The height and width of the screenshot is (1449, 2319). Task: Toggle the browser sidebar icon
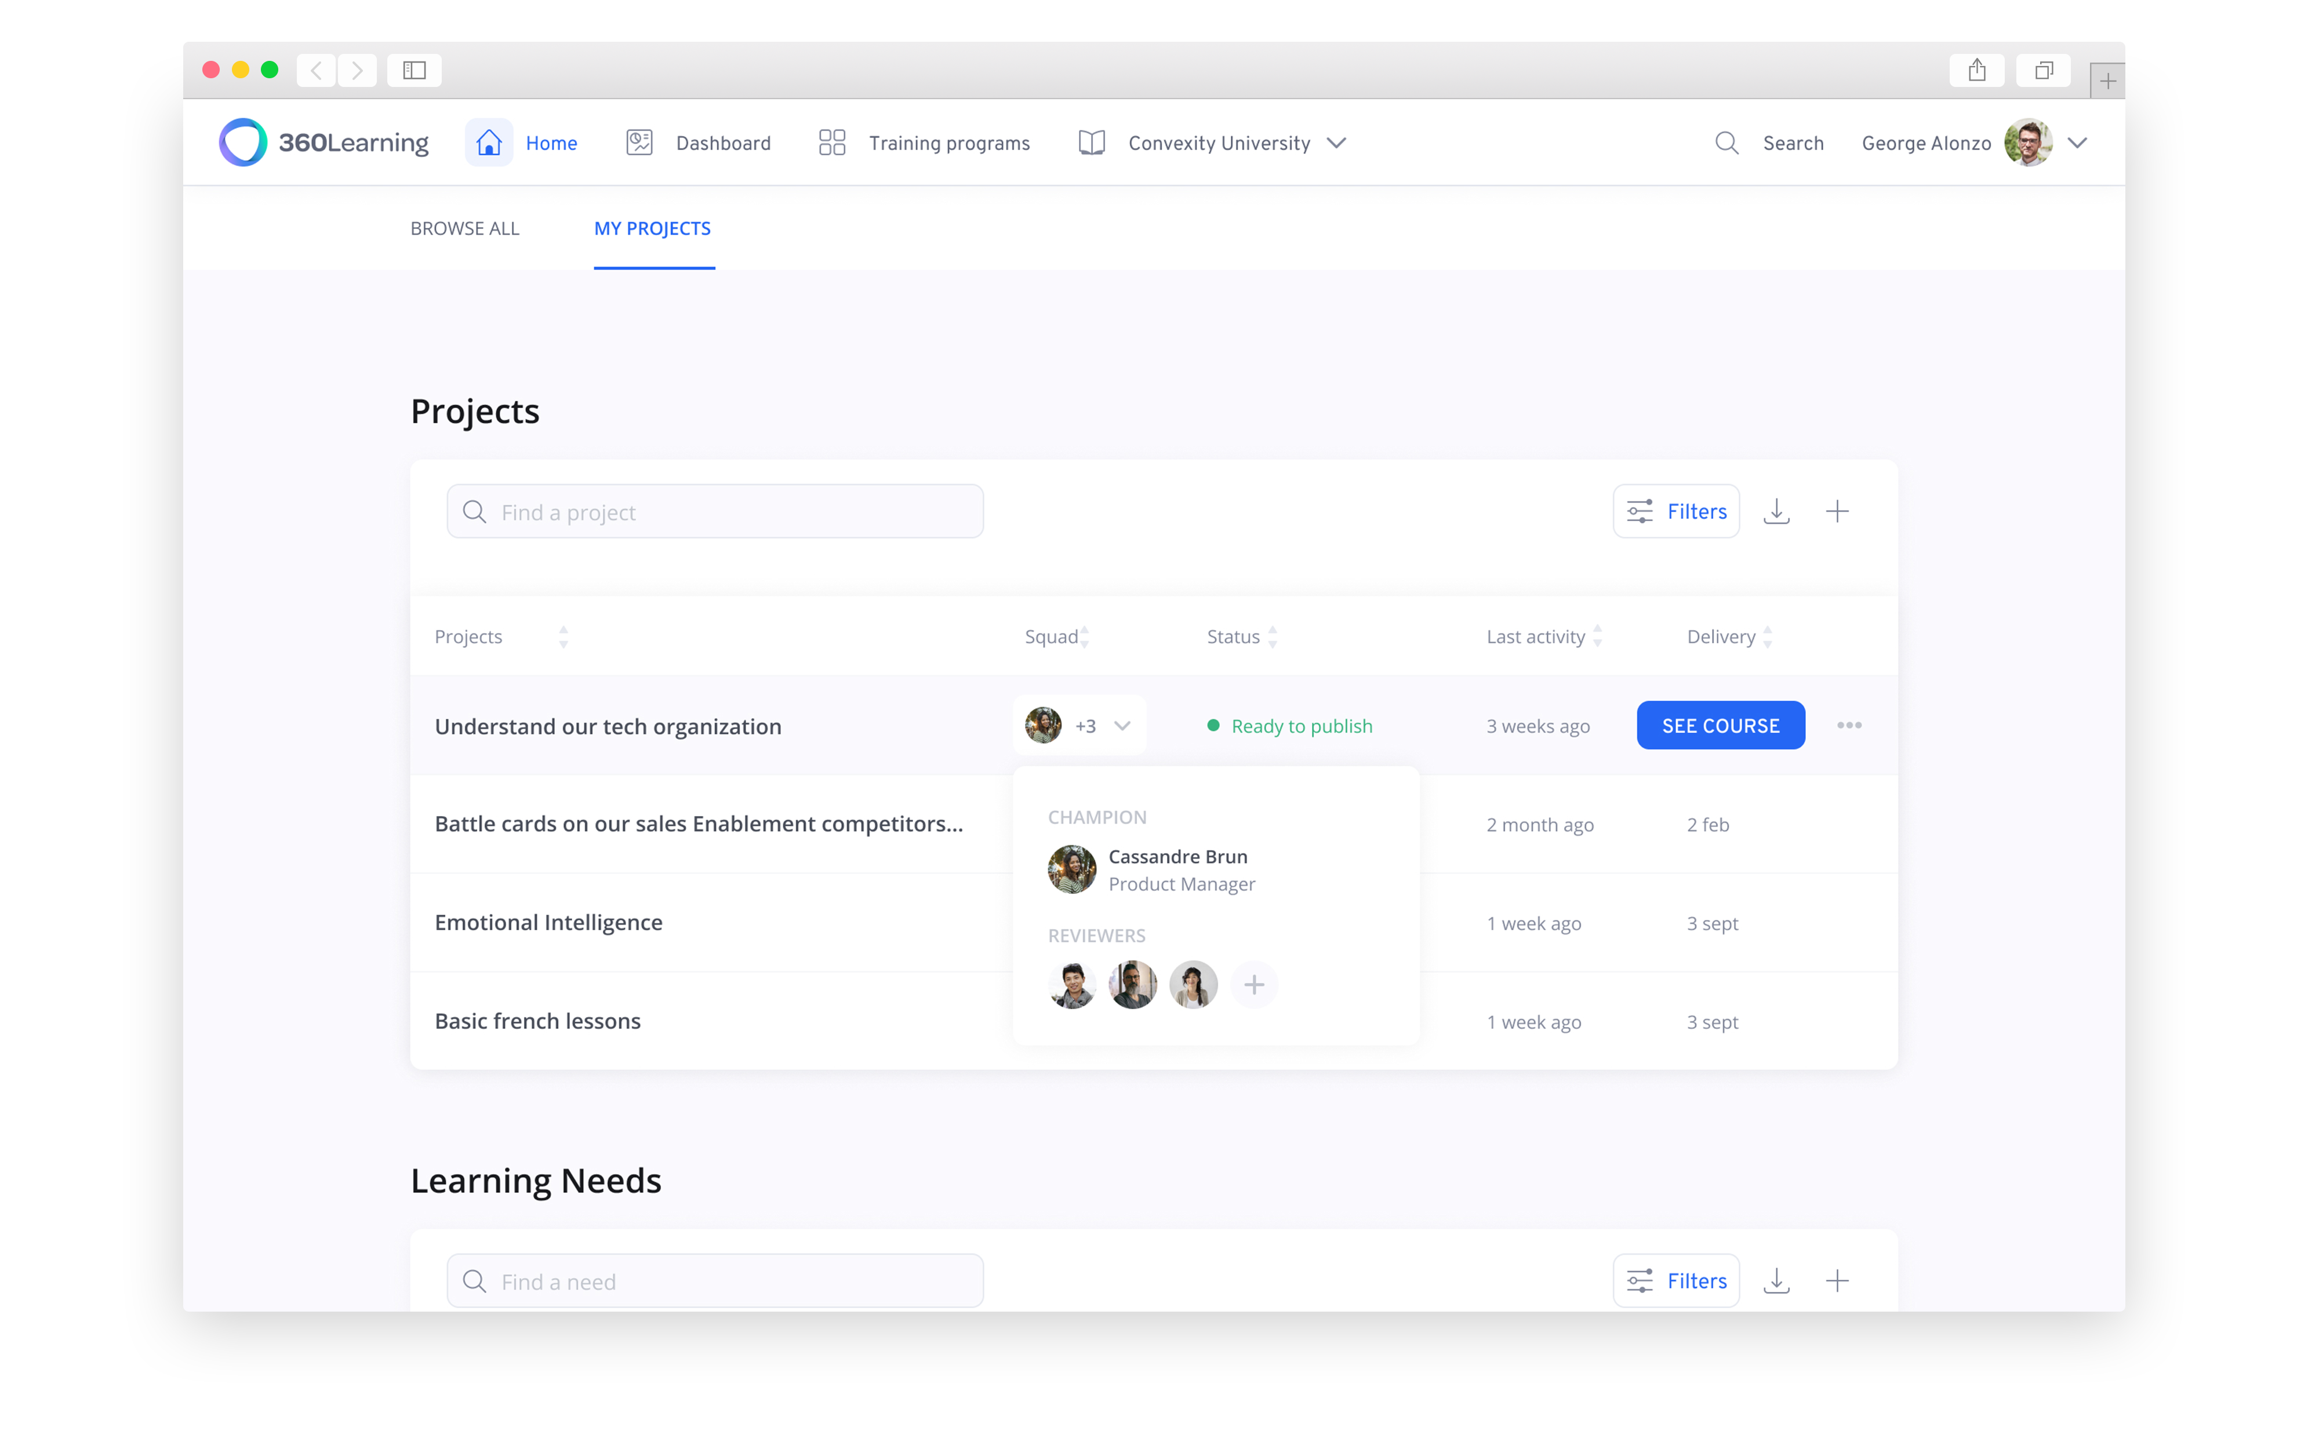414,70
